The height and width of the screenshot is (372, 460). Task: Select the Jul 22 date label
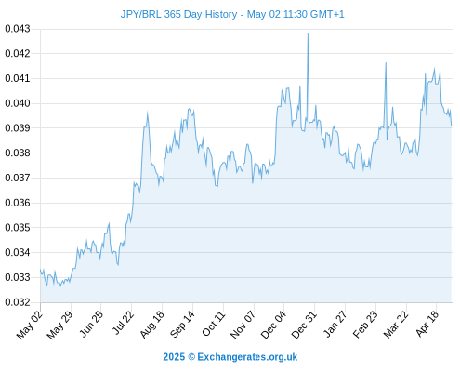click(x=123, y=323)
